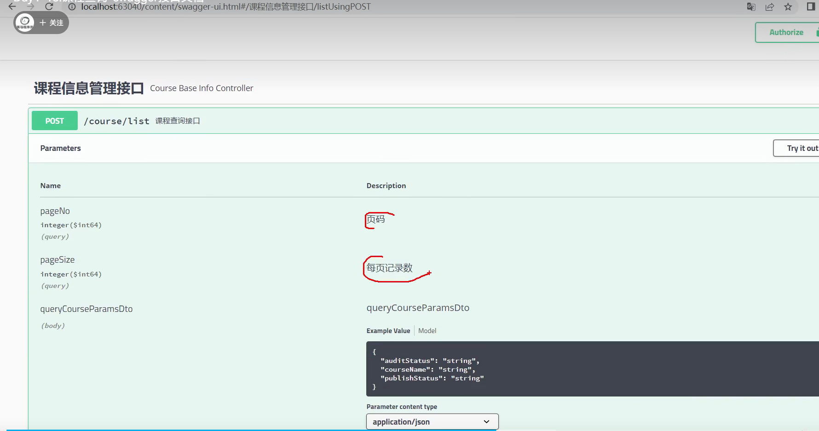The width and height of the screenshot is (819, 431).
Task: Click the (body) label under queryCourseParamsDto
Action: click(53, 326)
